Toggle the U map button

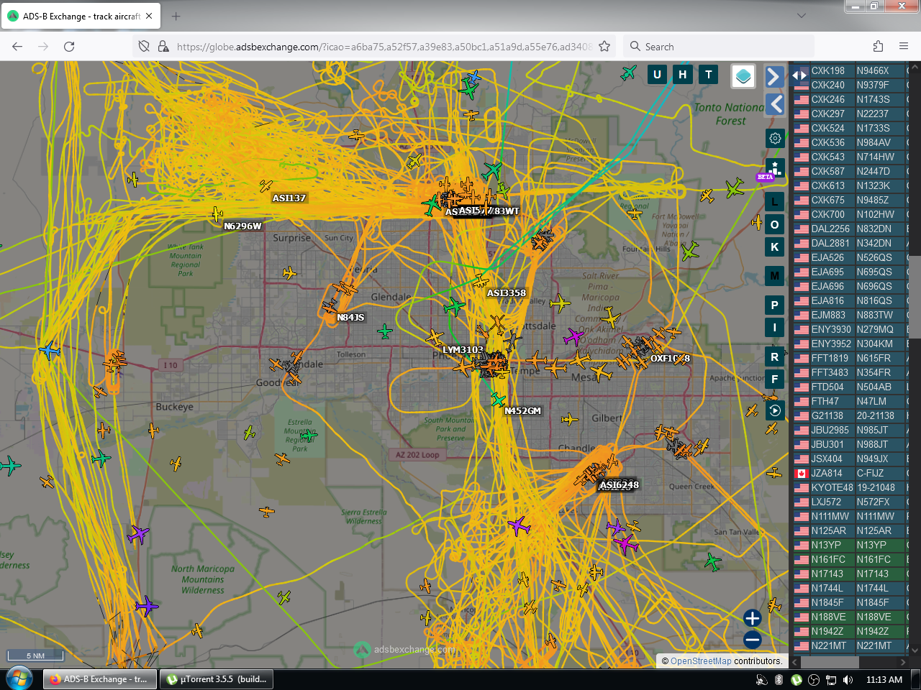point(657,74)
